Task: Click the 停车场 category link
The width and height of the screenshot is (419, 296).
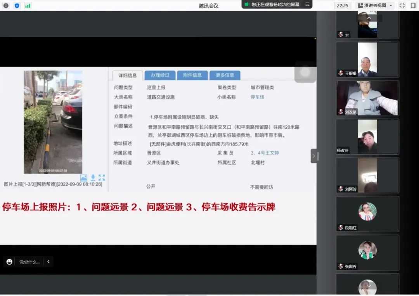Action: [257, 97]
